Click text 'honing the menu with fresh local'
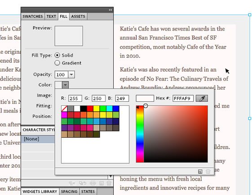 [x=161, y=179]
